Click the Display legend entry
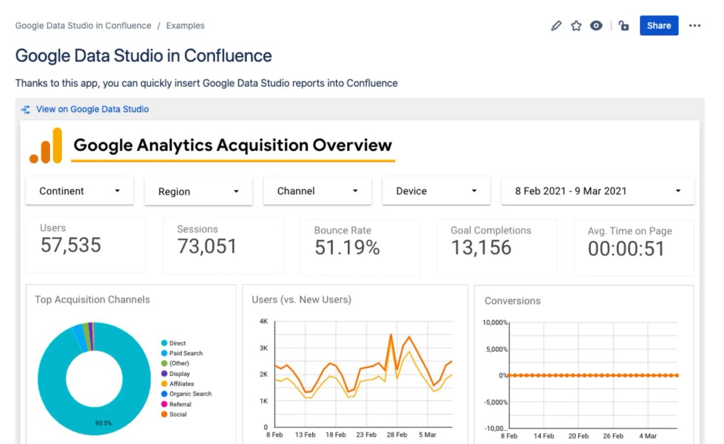The height and width of the screenshot is (444, 724). [175, 374]
